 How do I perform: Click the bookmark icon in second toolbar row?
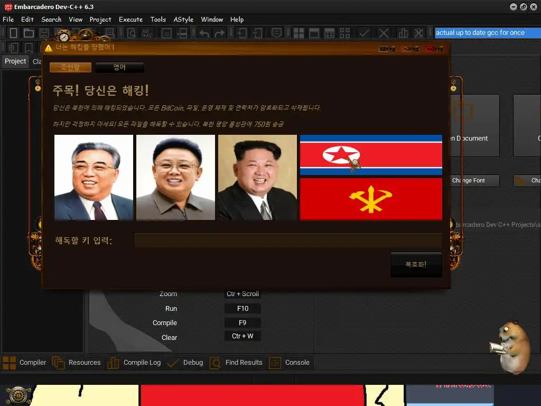point(29,48)
